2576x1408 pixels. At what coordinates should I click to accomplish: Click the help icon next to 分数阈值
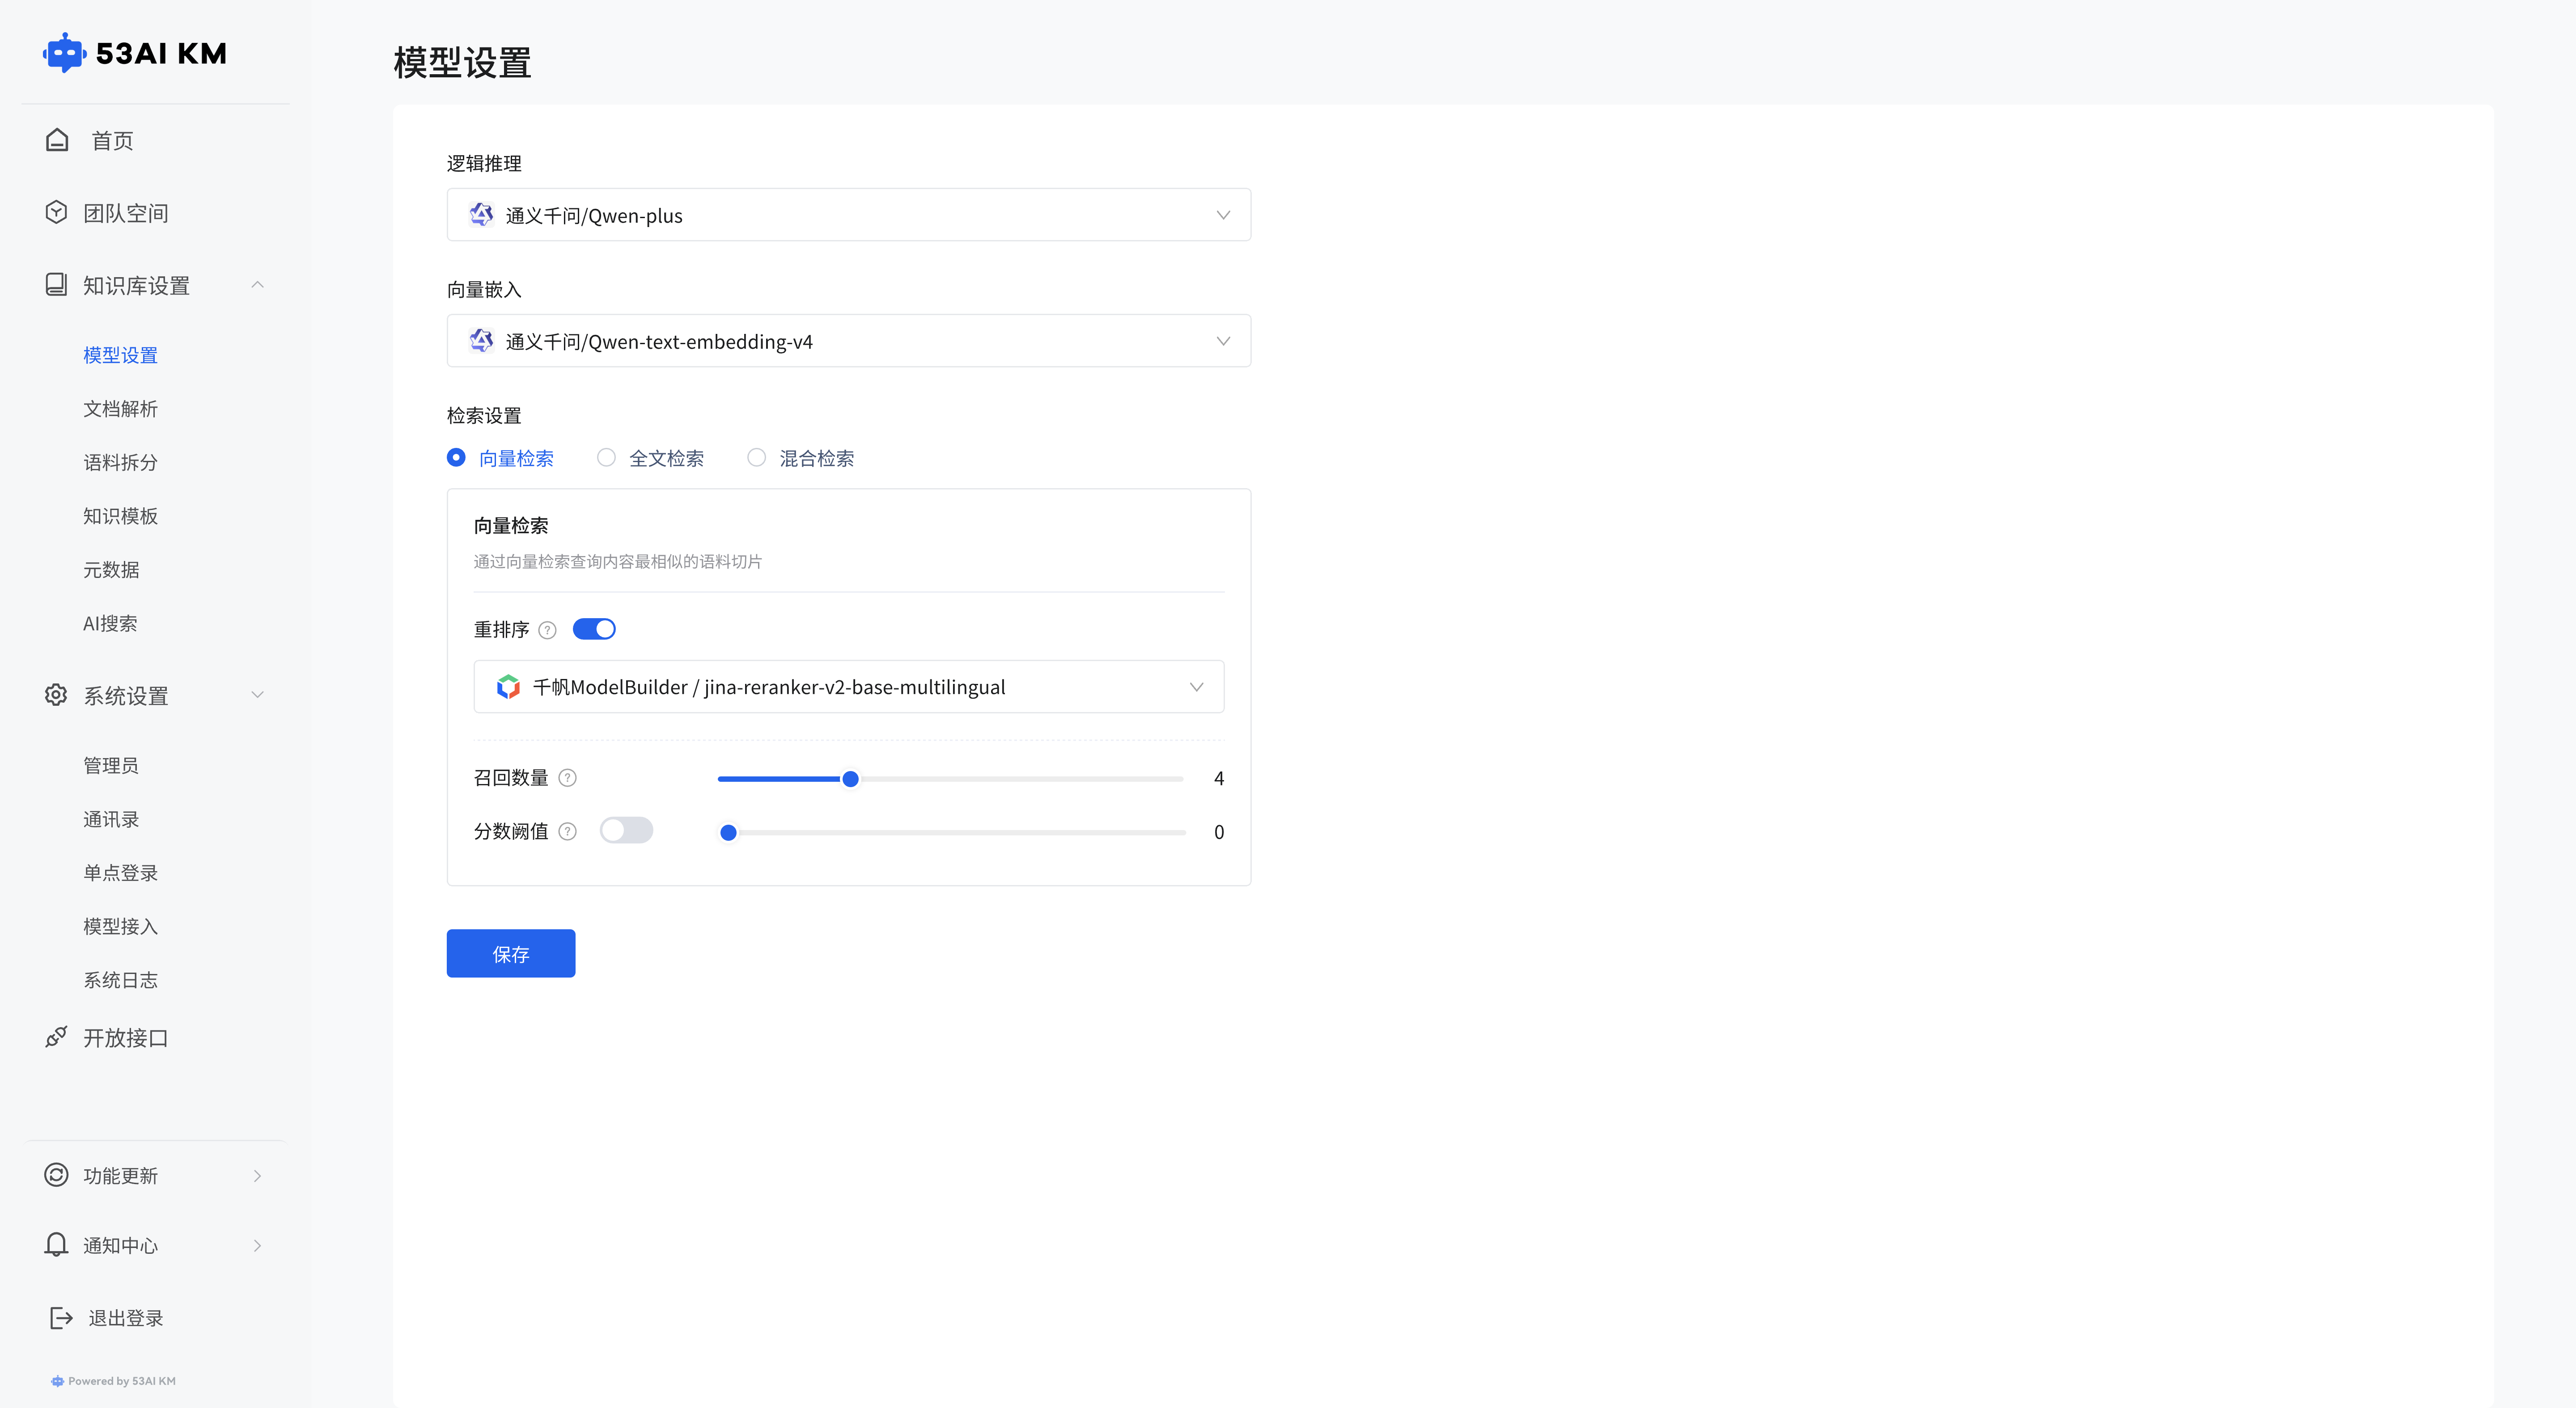coord(567,831)
